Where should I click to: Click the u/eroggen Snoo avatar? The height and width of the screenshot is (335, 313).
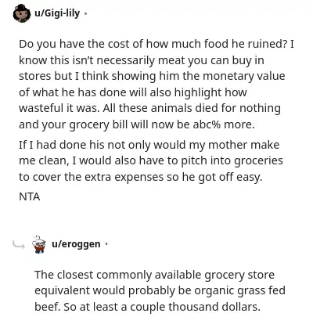pos(39,244)
